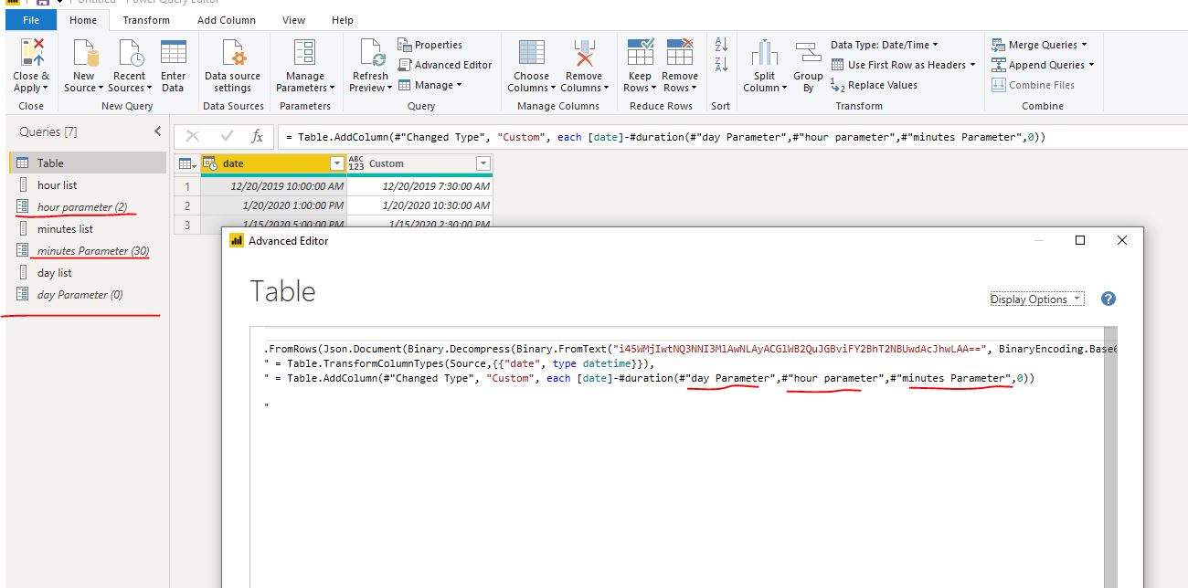Screen dimensions: 1188x588
Task: Open the Advanced Editor from ribbon
Action: tap(445, 65)
